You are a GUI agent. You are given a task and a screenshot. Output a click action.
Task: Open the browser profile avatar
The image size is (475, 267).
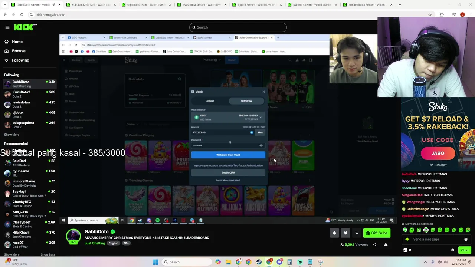(x=462, y=15)
